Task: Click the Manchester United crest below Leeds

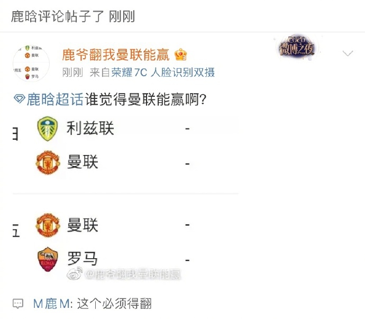Action: click(x=48, y=162)
